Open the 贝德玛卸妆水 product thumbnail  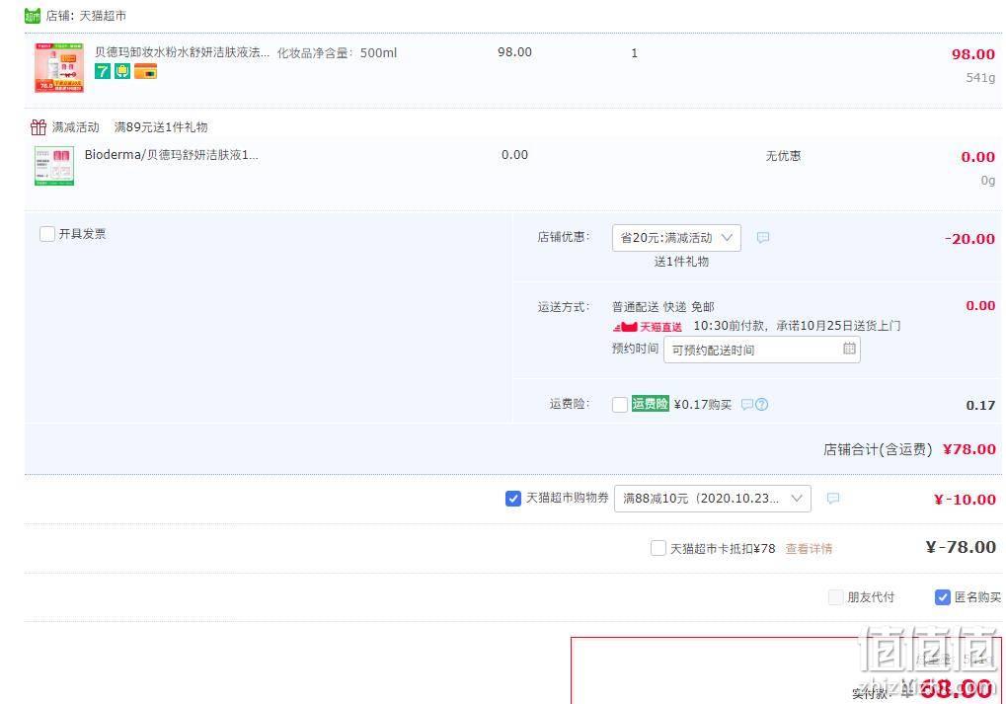(x=59, y=67)
